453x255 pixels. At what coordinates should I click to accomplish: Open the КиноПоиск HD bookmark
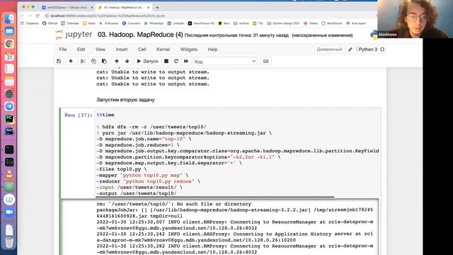[x=201, y=23]
